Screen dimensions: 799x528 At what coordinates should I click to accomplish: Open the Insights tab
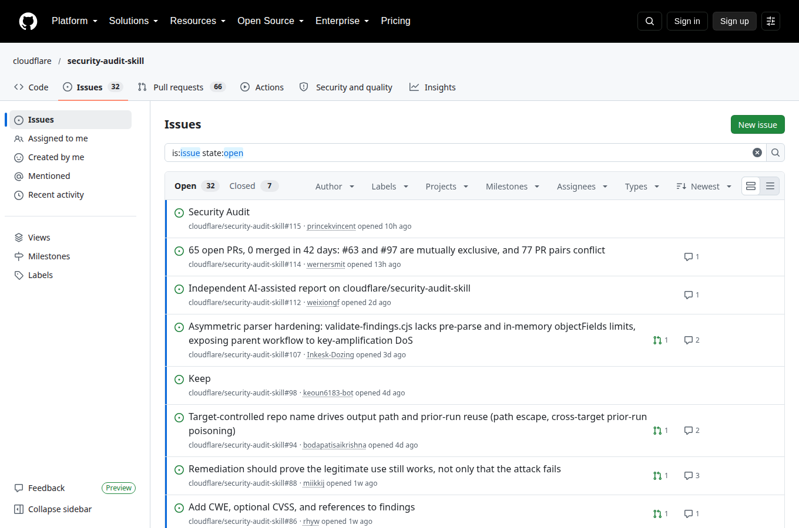[x=432, y=87]
